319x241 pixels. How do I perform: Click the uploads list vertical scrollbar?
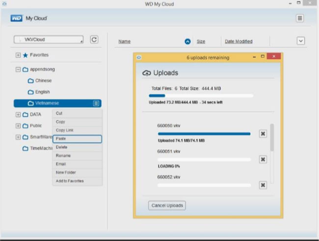tap(272, 137)
